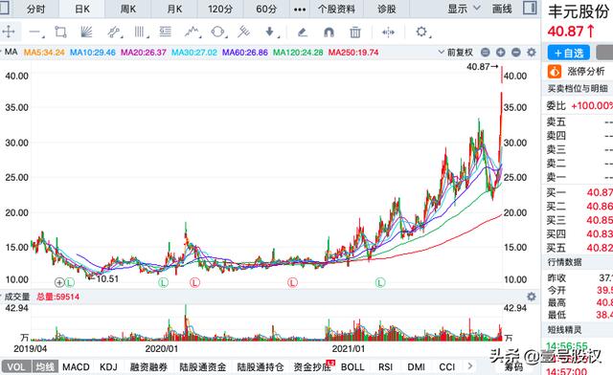Image resolution: width=613 pixels, height=375 pixels.
Task: Click the trash delete drawings icon
Action: (355, 32)
